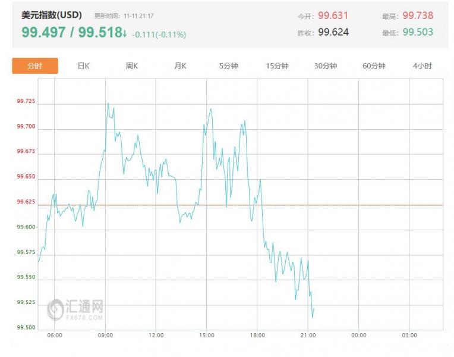Click the 18:00 time axis label
Image resolution: width=454 pixels, height=357 pixels.
point(257,336)
